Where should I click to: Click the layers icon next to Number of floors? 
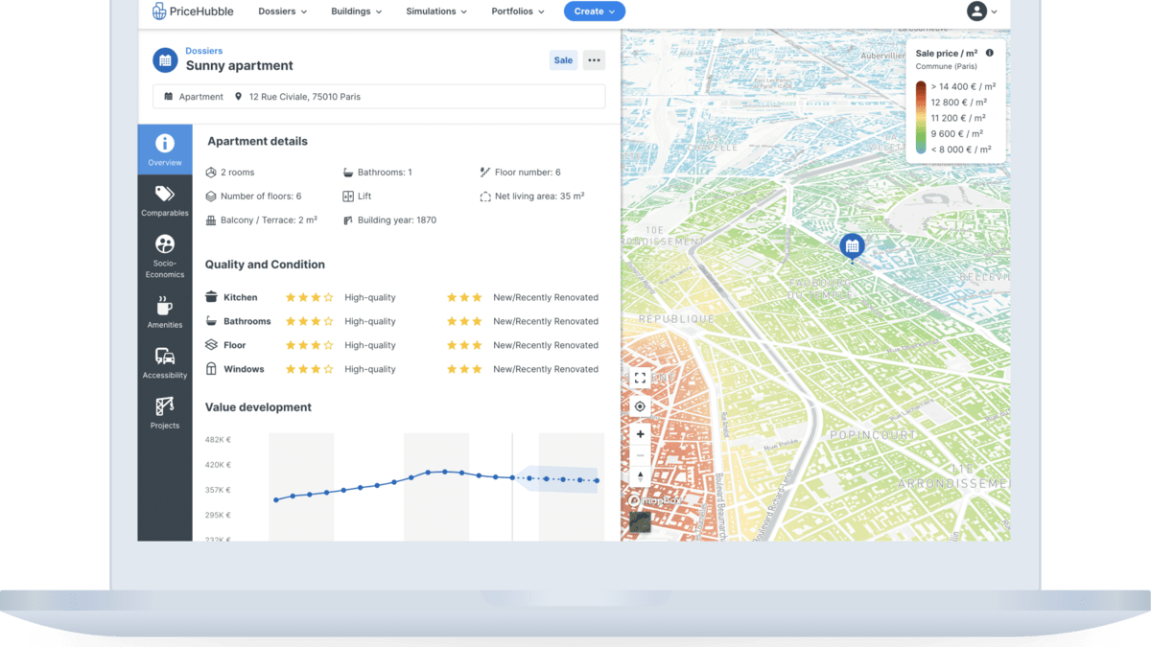212,196
